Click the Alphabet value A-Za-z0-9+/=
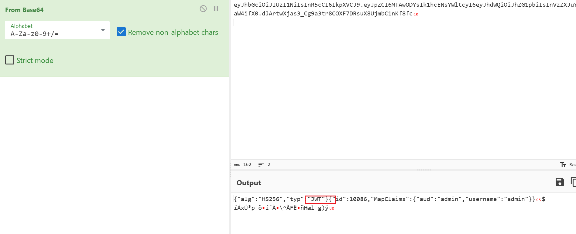576x234 pixels. click(x=35, y=34)
